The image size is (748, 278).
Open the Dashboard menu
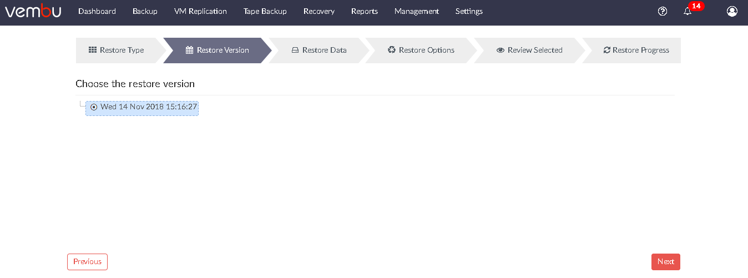click(97, 11)
